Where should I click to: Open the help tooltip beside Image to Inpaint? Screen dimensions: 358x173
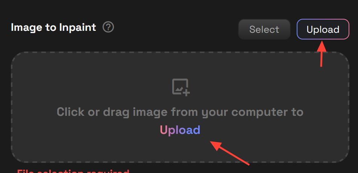pos(108,27)
